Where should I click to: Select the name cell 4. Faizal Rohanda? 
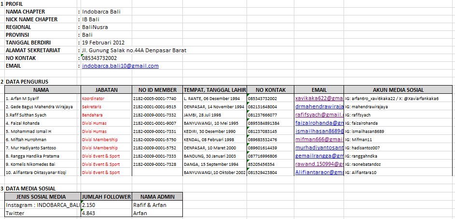pyautogui.click(x=42, y=123)
